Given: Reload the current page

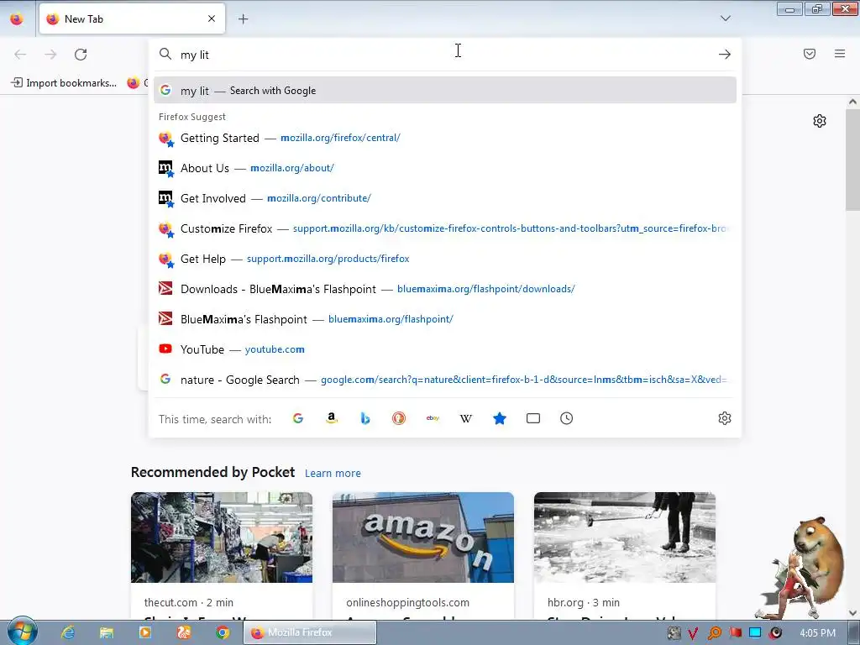Looking at the screenshot, I should (x=81, y=55).
